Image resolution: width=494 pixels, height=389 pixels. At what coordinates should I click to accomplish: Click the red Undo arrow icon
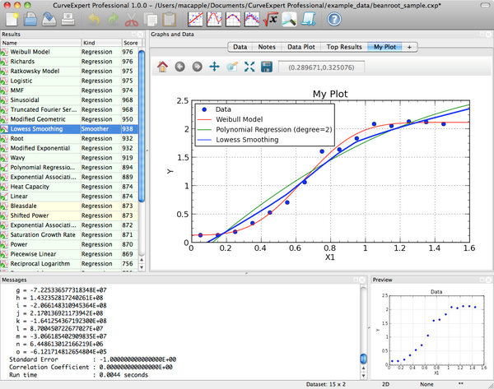click(x=92, y=20)
